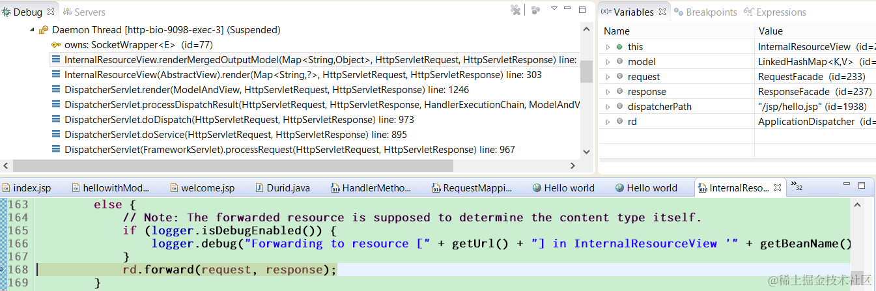876x291 pixels.
Task: Open the Durid.java editor tab
Action: [282, 188]
